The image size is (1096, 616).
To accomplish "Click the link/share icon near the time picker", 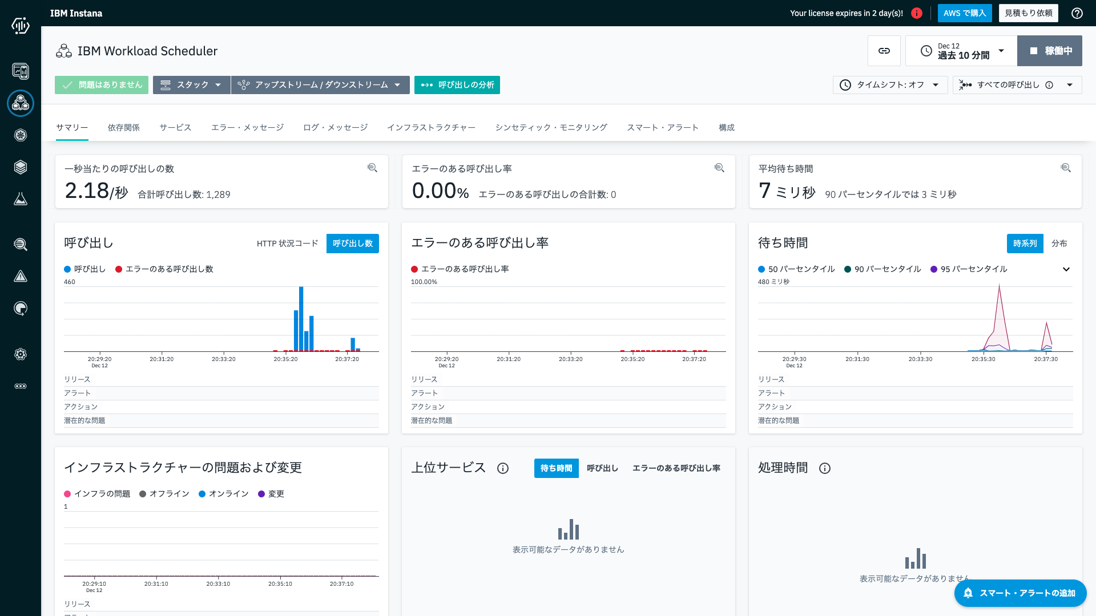I will point(884,51).
